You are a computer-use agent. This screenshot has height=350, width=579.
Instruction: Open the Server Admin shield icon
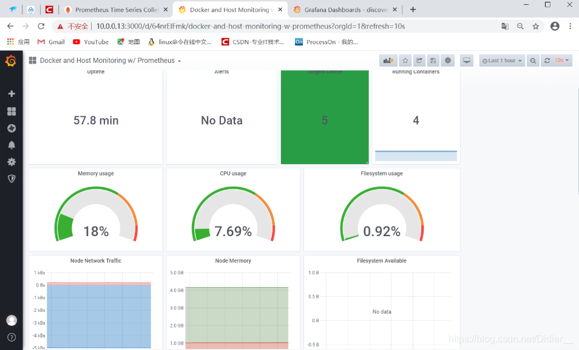[12, 179]
